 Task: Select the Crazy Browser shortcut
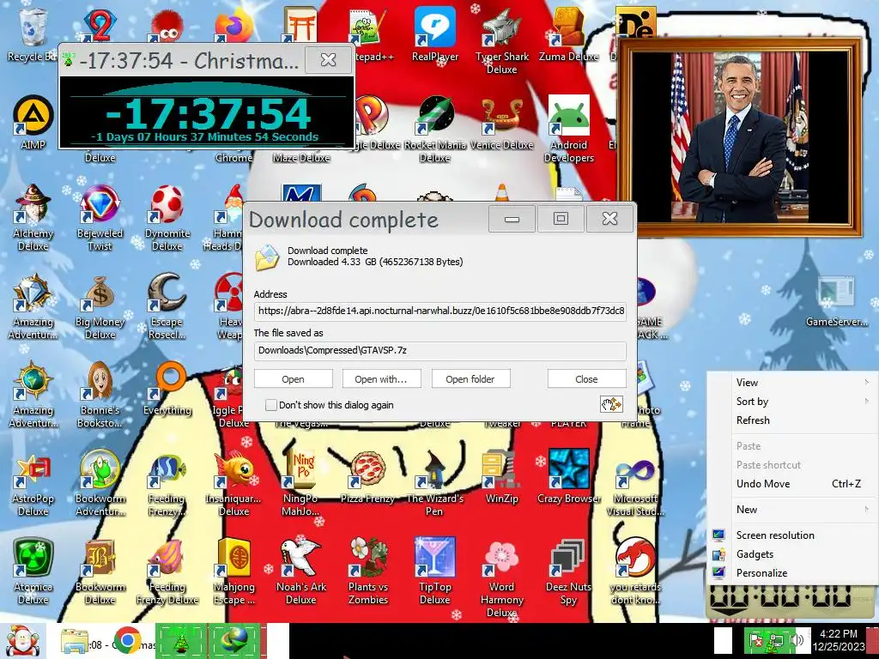568,476
